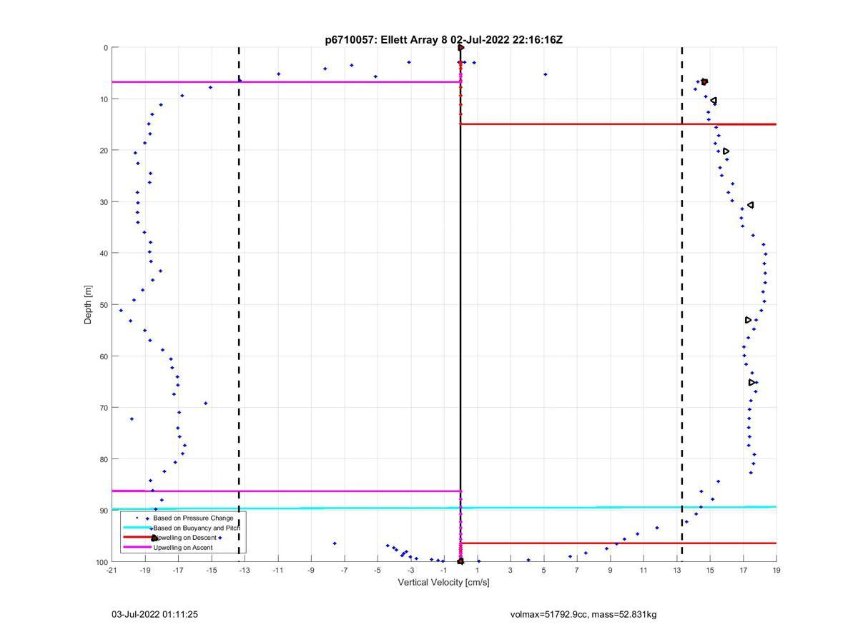
Task: Click y-axis tick label '10'
Action: 104,99
